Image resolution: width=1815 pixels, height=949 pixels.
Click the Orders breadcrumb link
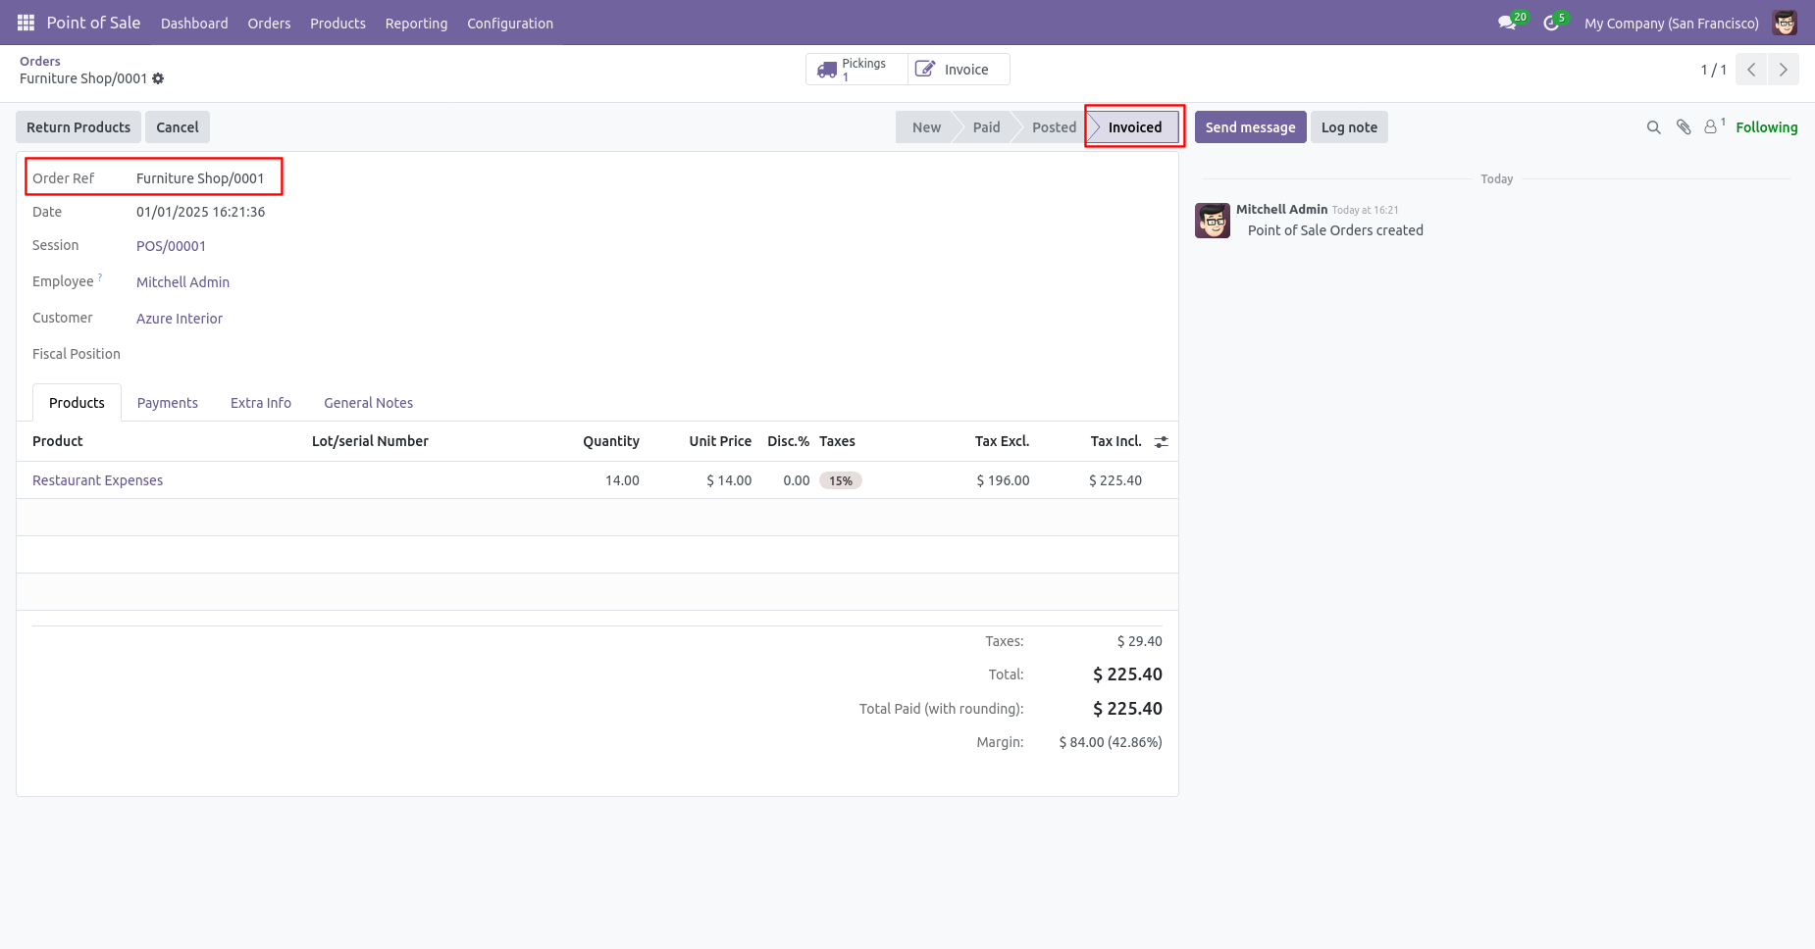(x=40, y=61)
